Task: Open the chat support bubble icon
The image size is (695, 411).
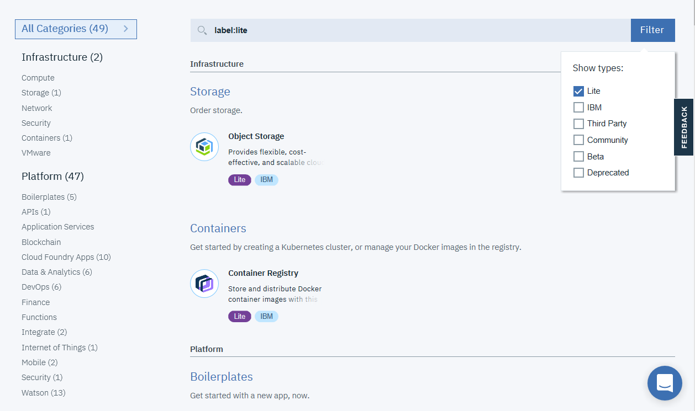Action: (665, 383)
